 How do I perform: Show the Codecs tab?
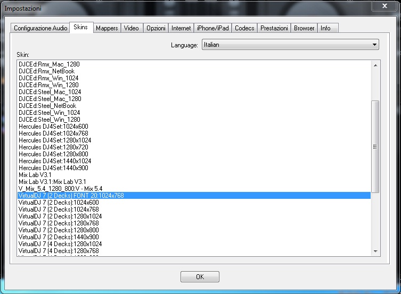245,28
